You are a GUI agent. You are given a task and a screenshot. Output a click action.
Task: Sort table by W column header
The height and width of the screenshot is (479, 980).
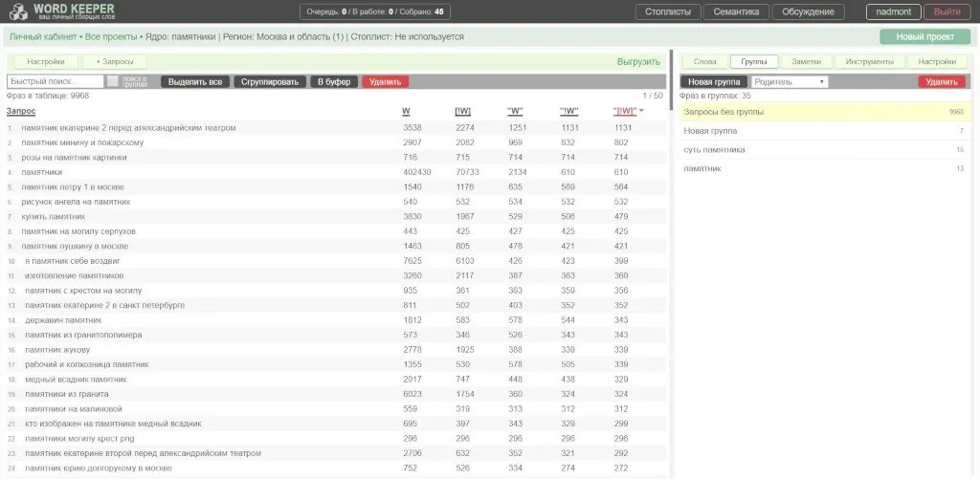406,111
